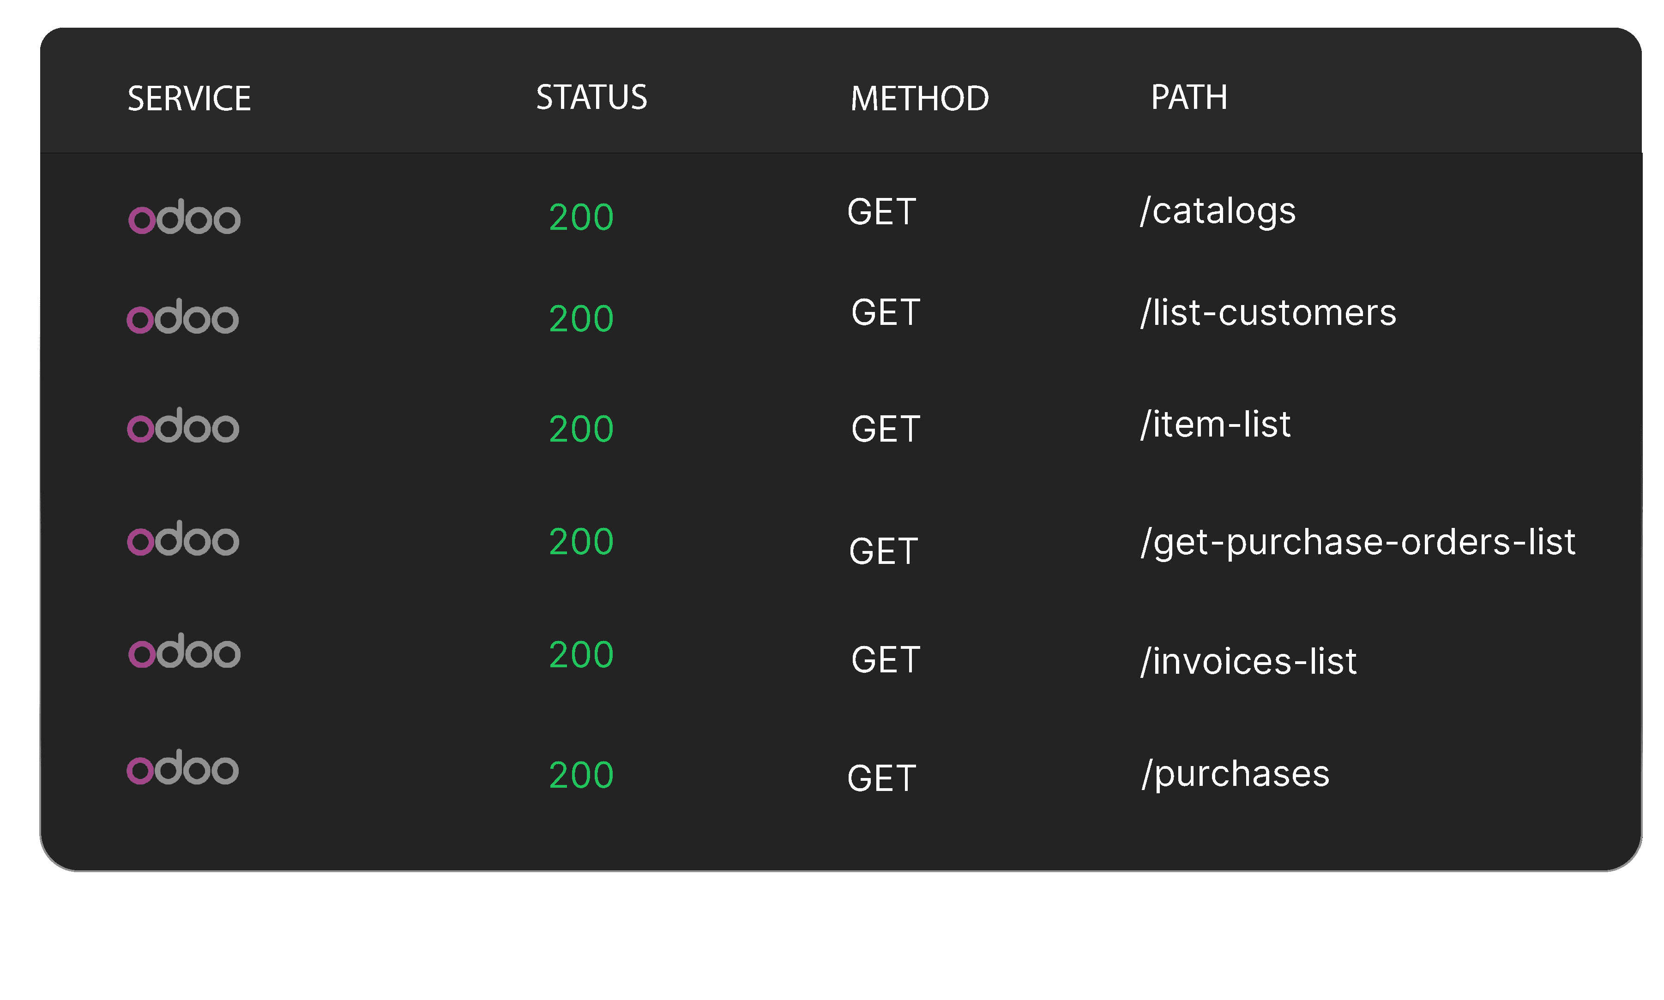
Task: Sort by the SERVICE column header
Action: 189,98
